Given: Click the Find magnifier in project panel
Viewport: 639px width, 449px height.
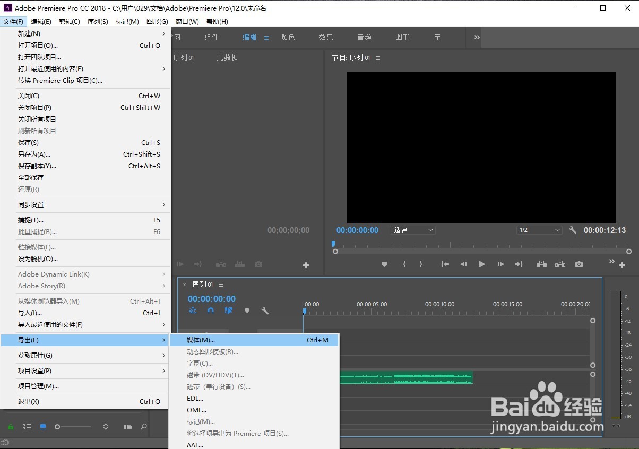Looking at the screenshot, I should point(143,427).
